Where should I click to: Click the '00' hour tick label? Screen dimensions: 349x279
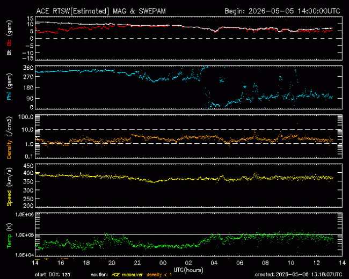[x=163, y=263]
